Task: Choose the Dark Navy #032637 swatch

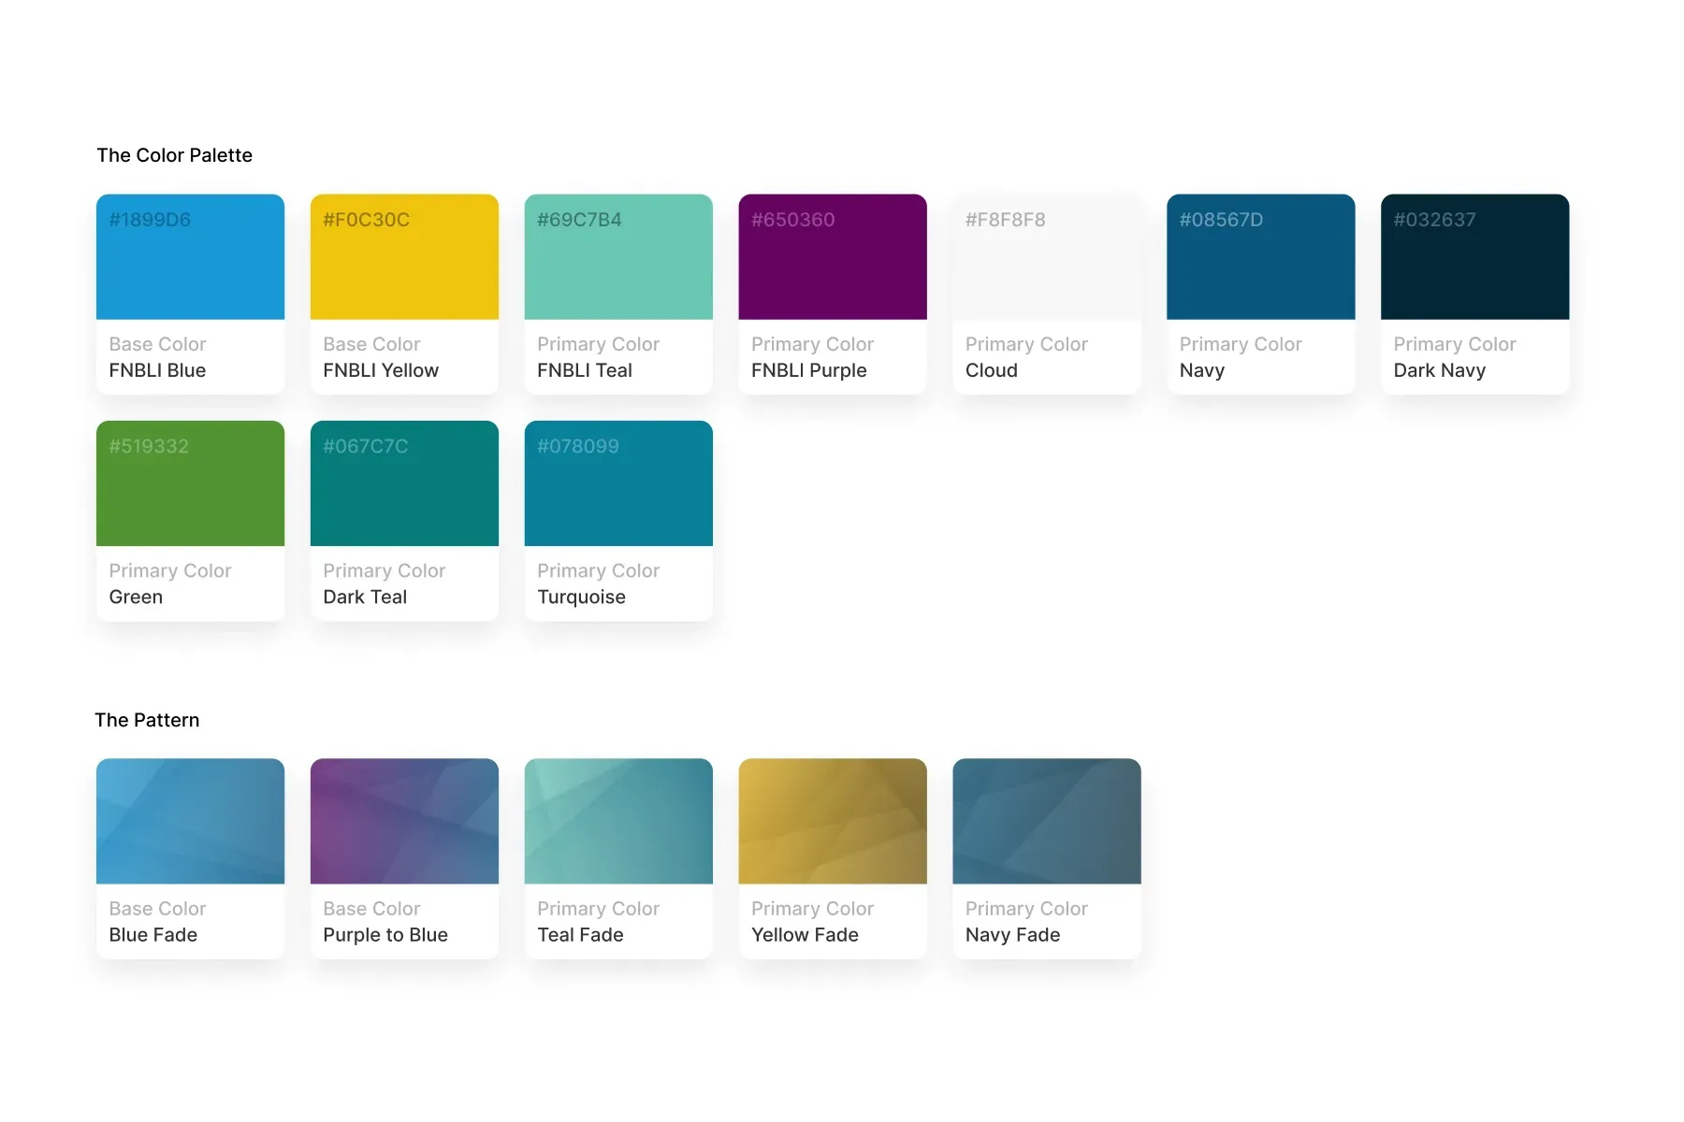Action: 1475,257
